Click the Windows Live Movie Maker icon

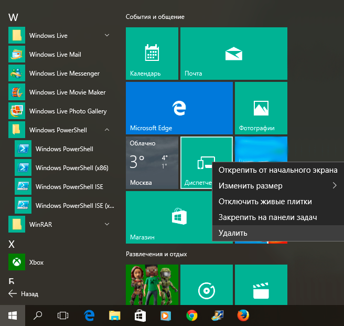17,92
